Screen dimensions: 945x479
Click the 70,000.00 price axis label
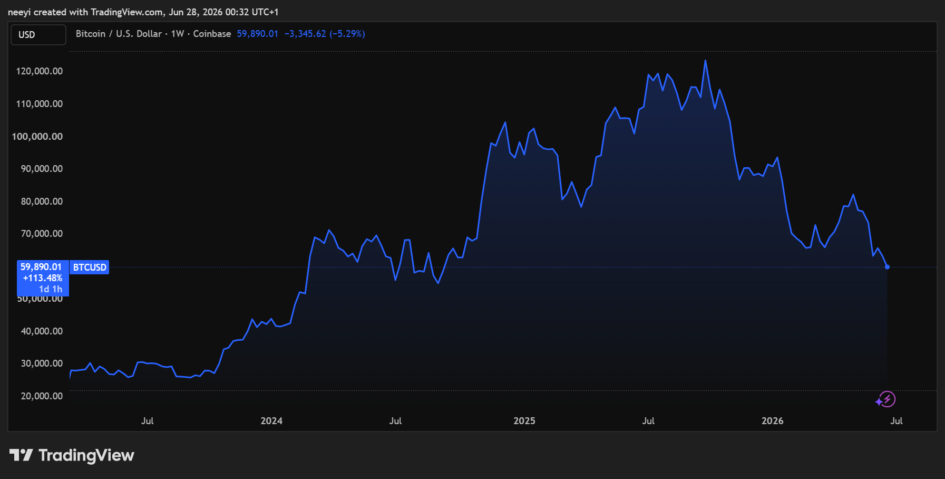(42, 234)
